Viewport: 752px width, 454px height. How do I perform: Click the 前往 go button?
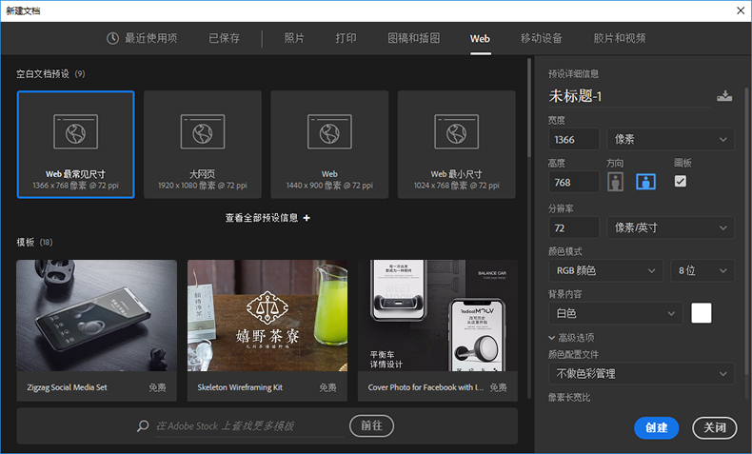tap(371, 425)
